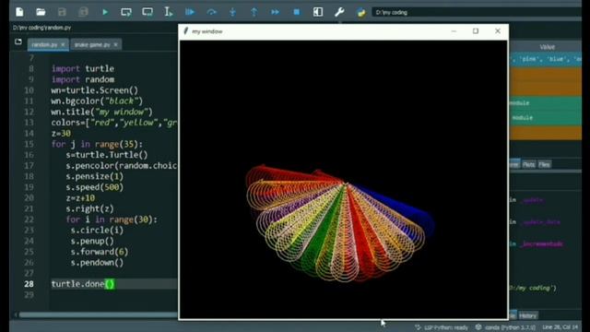Click the line 's.pensize(1)'

click(94, 176)
